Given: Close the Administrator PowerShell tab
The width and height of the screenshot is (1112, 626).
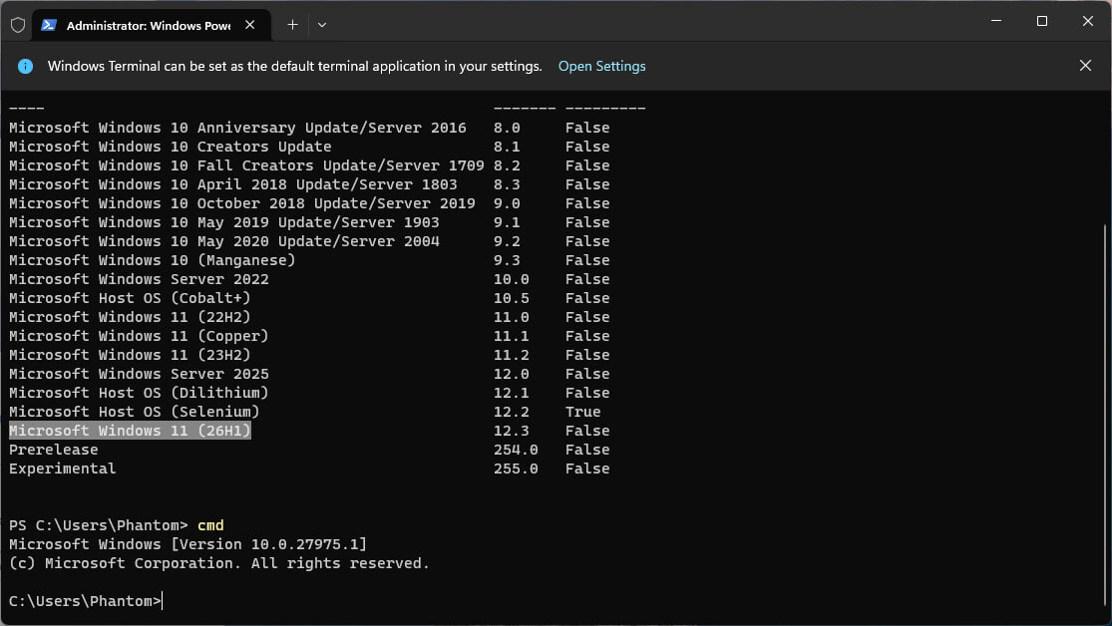Looking at the screenshot, I should pyautogui.click(x=250, y=24).
